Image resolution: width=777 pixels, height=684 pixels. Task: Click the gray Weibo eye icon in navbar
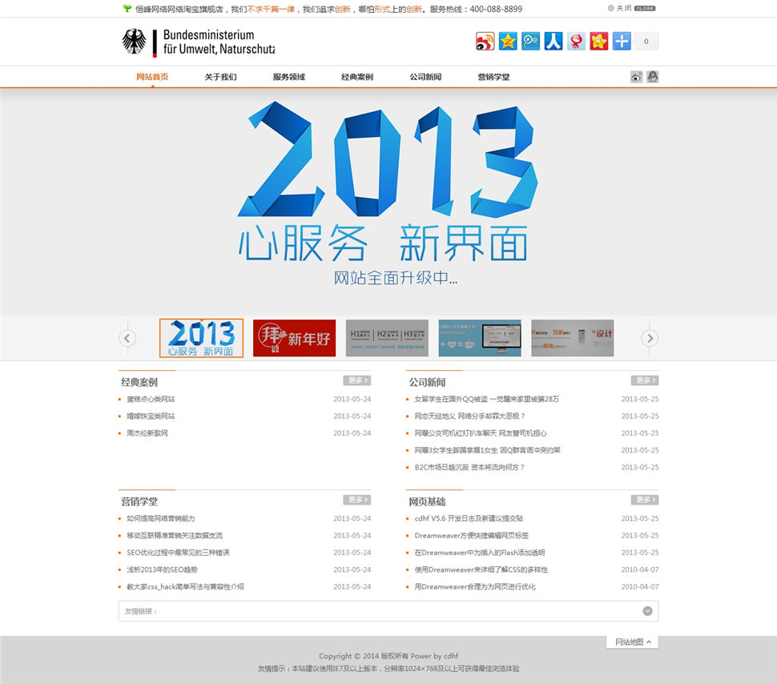click(636, 77)
